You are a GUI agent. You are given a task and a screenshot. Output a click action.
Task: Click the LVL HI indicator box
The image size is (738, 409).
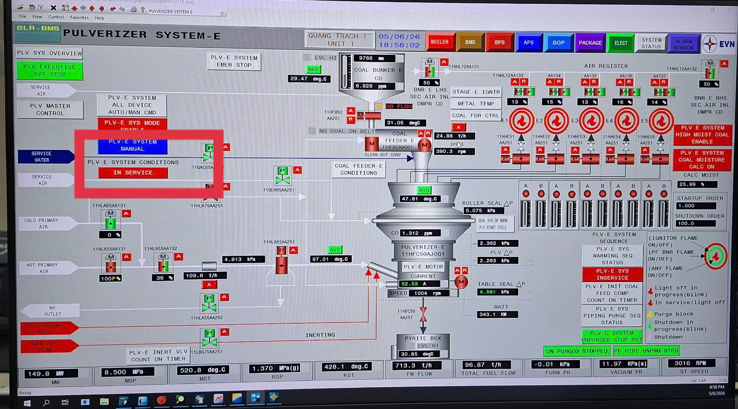[308, 57]
